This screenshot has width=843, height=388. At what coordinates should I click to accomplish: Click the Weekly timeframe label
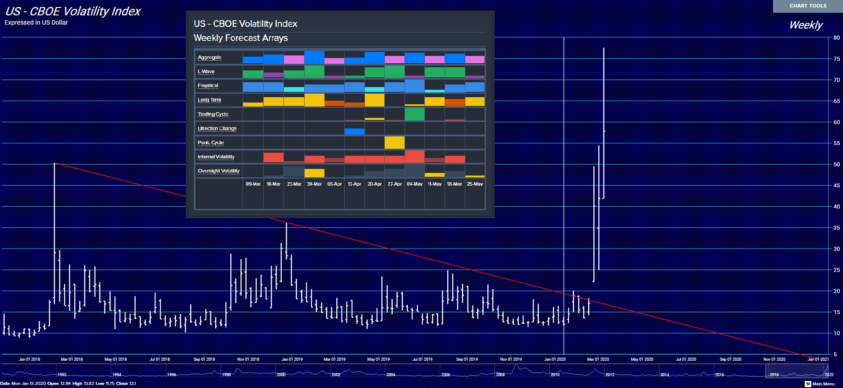click(806, 25)
